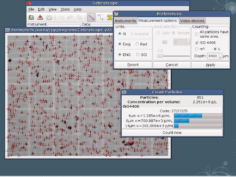This screenshot has height=177, width=236.
Task: Switch to the Measurement options tab
Action: 157,21
